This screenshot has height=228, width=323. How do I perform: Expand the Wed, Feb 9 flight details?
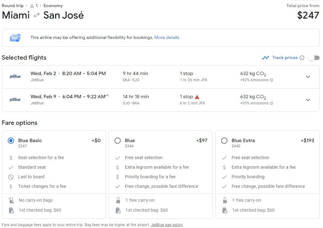point(308,100)
